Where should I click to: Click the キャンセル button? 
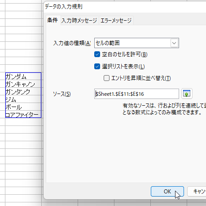[x=197, y=192]
